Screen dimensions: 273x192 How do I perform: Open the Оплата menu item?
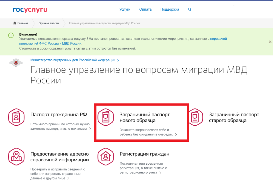tap(145, 10)
